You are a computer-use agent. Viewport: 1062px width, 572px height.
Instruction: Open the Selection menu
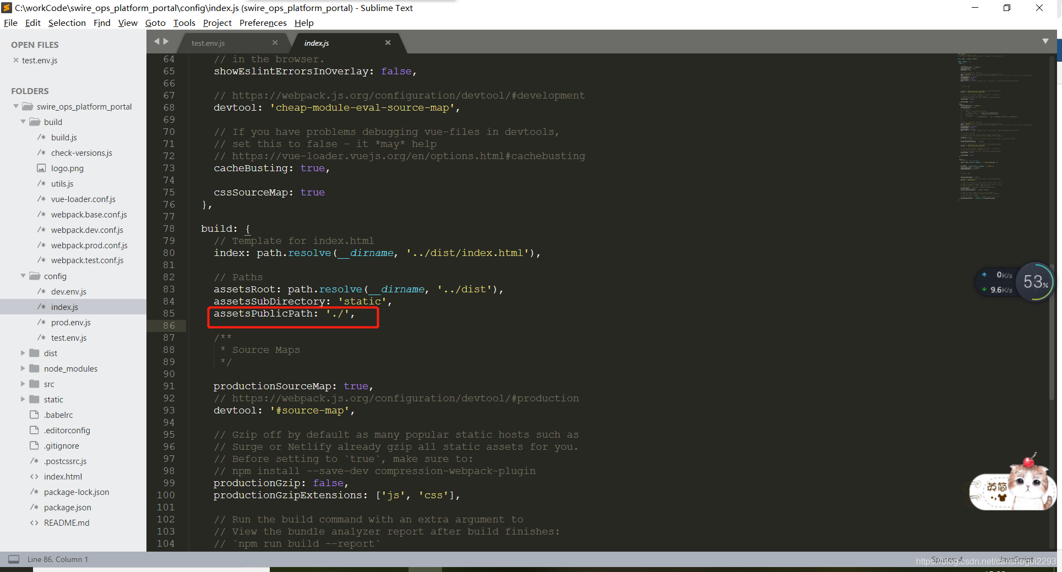coord(67,23)
